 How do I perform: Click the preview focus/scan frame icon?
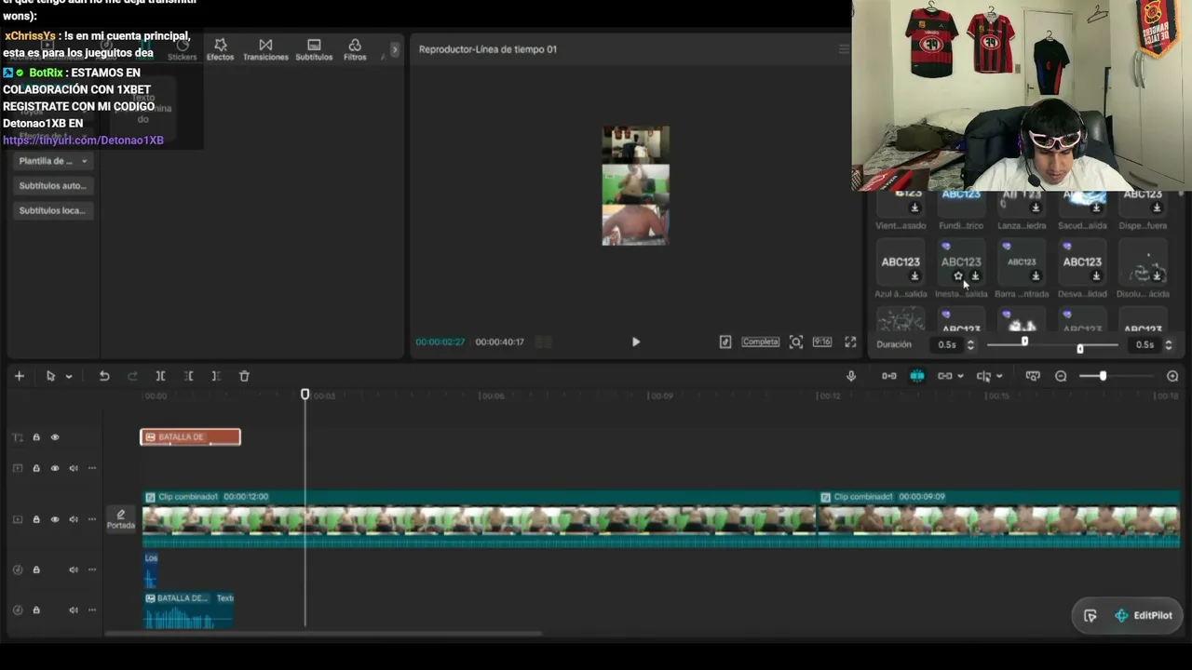[x=796, y=342]
